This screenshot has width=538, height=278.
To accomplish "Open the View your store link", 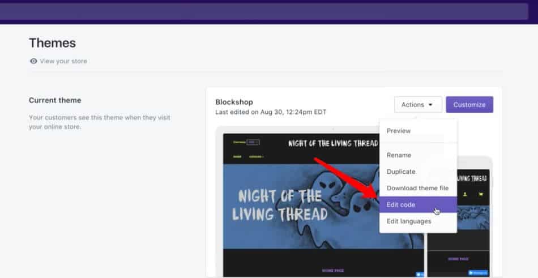I will [x=63, y=61].
